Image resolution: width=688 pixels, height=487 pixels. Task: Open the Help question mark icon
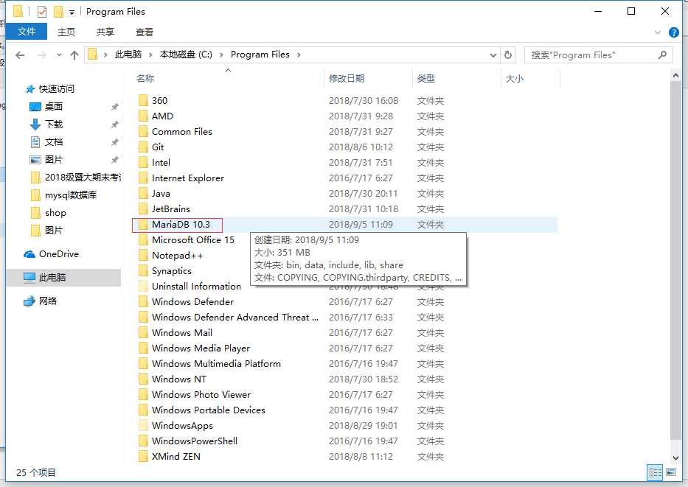click(x=673, y=32)
